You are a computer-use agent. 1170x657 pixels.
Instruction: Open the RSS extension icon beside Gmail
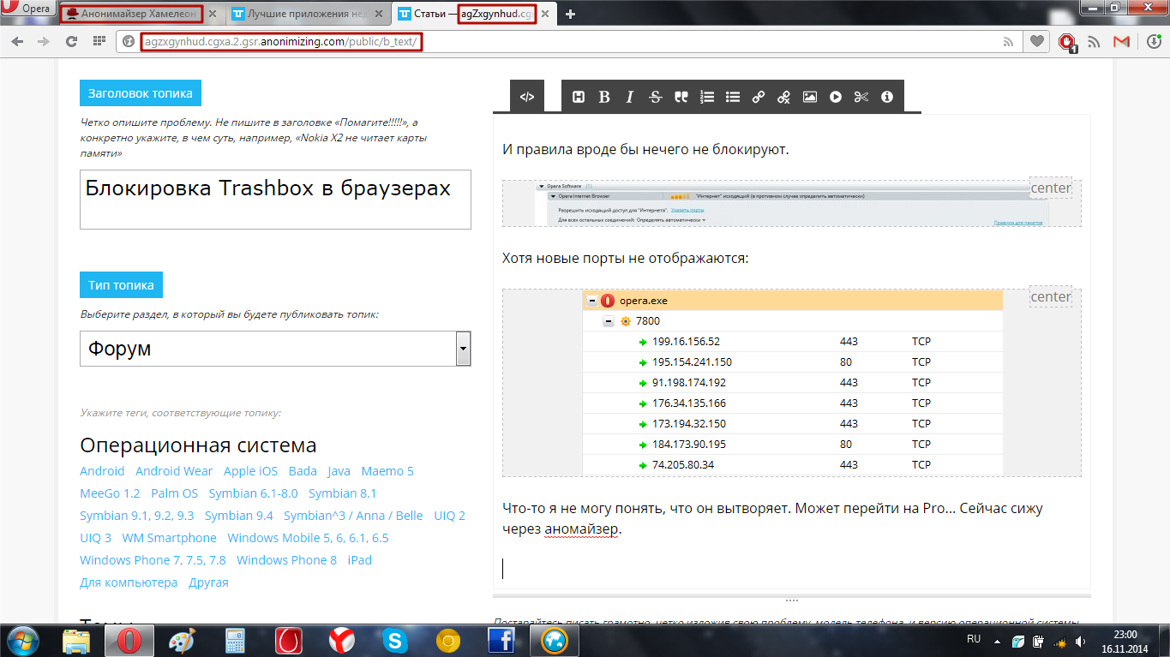(1095, 41)
